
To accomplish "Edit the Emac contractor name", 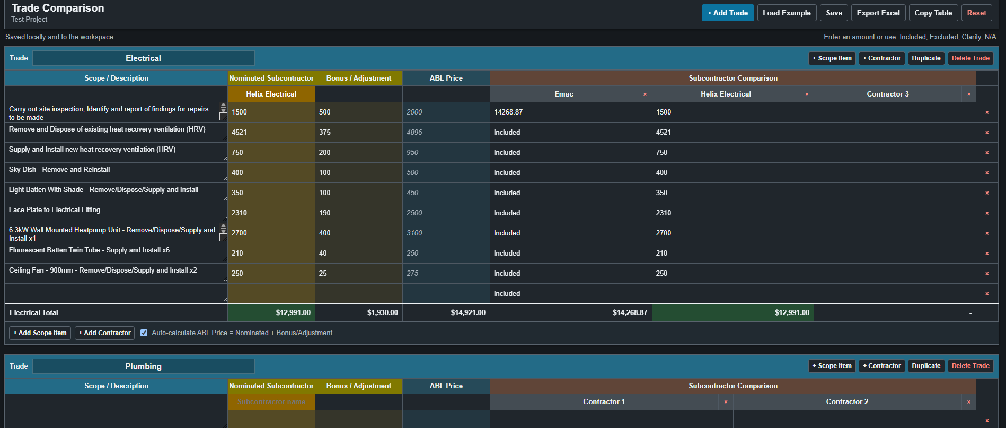I will (x=564, y=94).
